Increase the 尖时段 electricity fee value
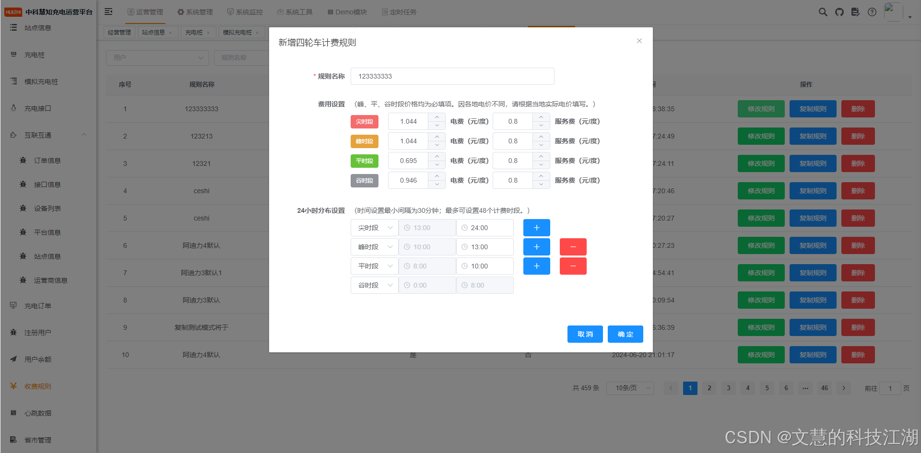The image size is (921, 453). click(x=437, y=117)
